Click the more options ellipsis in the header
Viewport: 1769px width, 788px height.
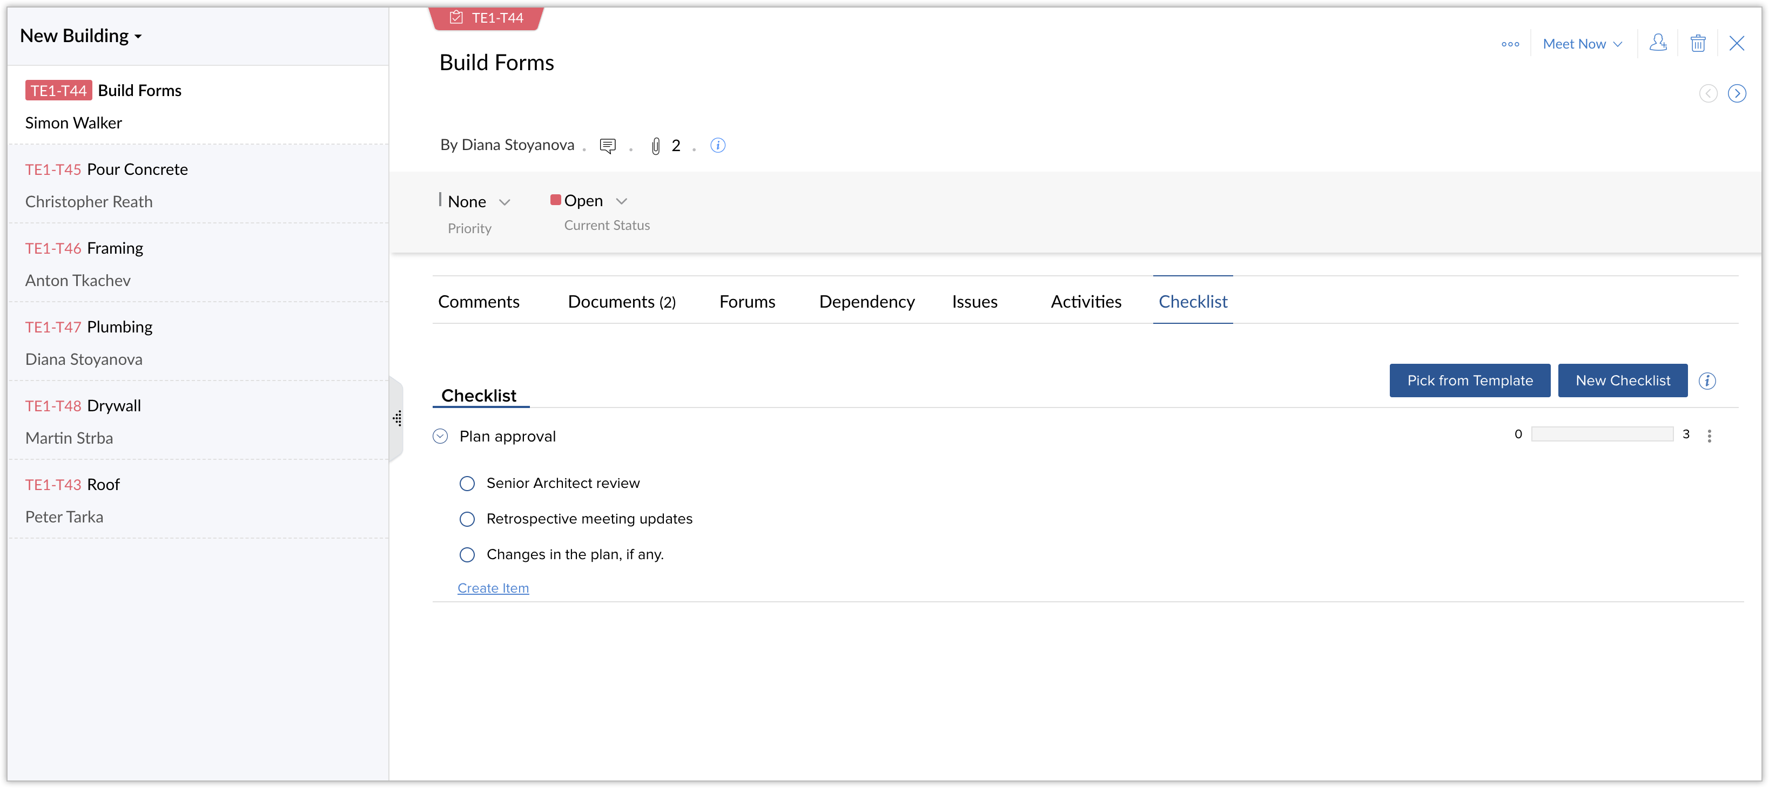coord(1509,43)
